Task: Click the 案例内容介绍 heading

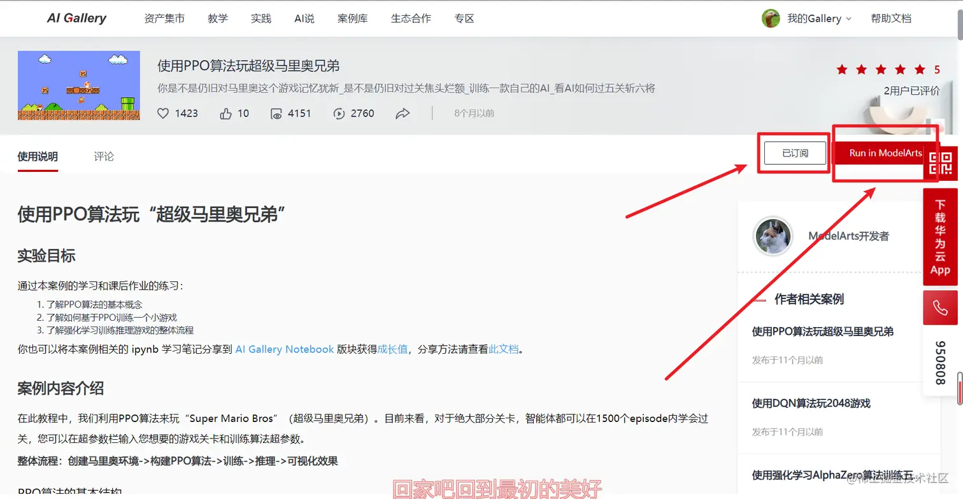Action: (x=61, y=389)
